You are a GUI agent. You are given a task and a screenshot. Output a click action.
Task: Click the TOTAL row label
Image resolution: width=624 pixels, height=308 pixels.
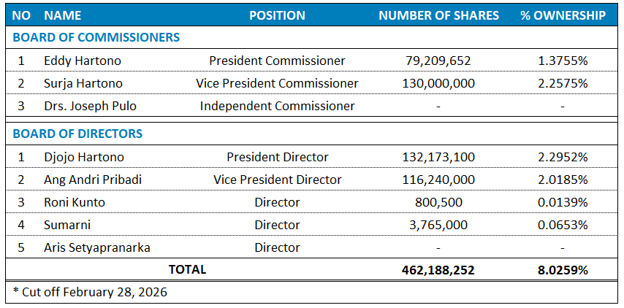pyautogui.click(x=188, y=269)
